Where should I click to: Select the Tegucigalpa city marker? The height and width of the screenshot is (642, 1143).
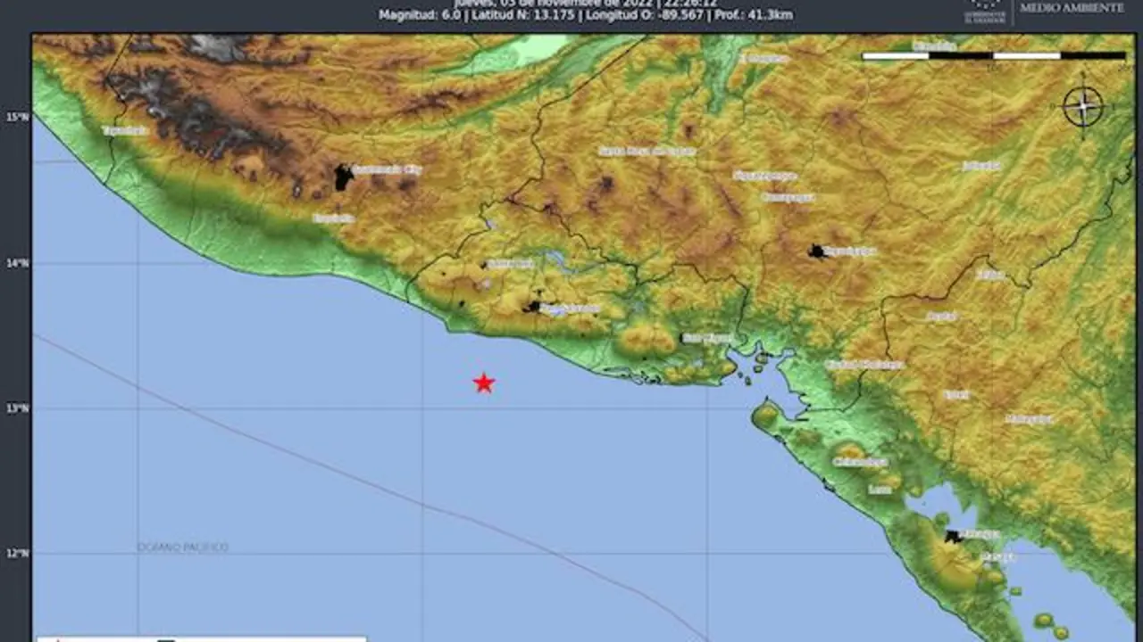point(816,250)
